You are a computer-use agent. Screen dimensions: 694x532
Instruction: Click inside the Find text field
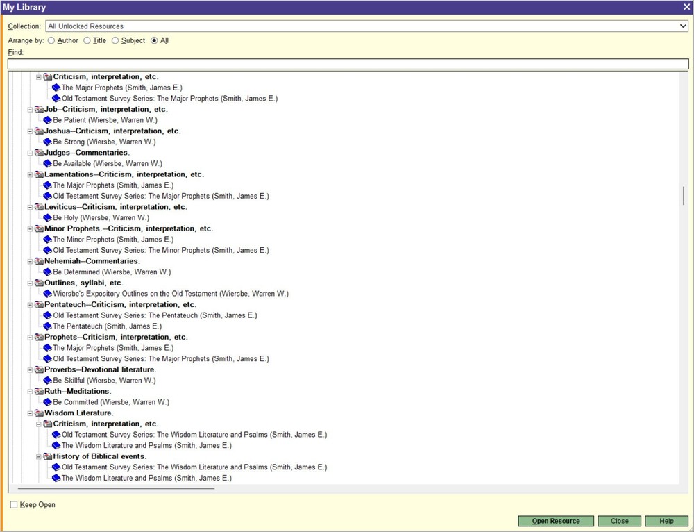point(347,63)
